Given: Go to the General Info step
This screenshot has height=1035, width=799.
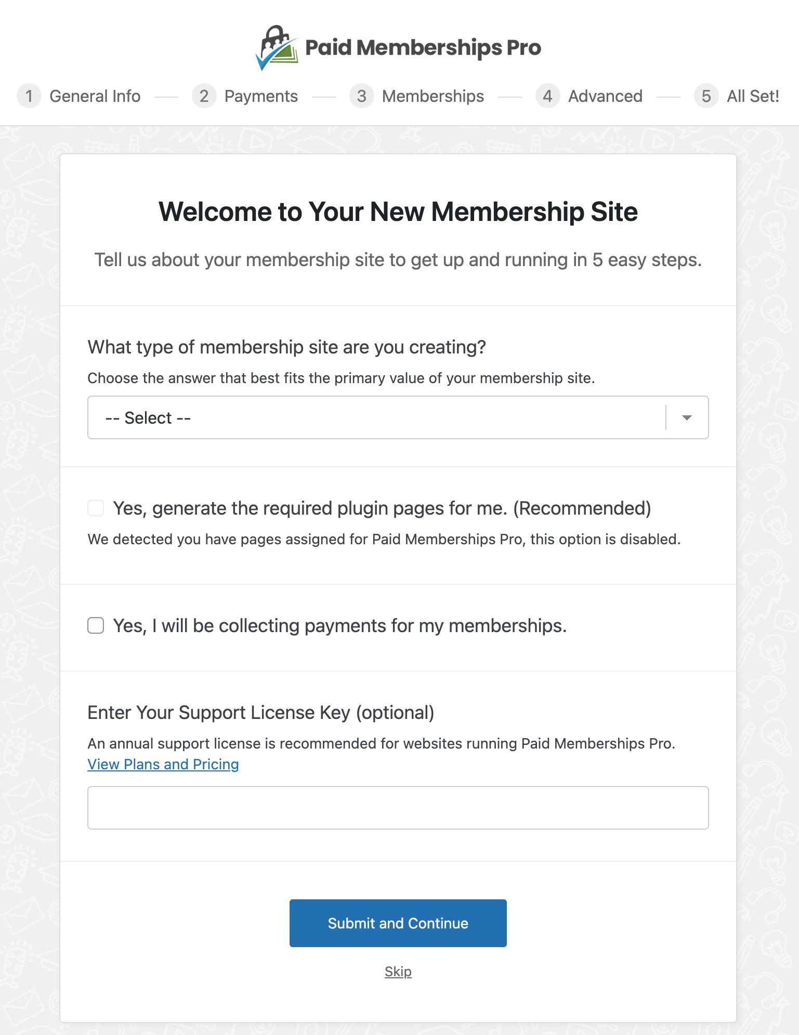Looking at the screenshot, I should pyautogui.click(x=95, y=96).
